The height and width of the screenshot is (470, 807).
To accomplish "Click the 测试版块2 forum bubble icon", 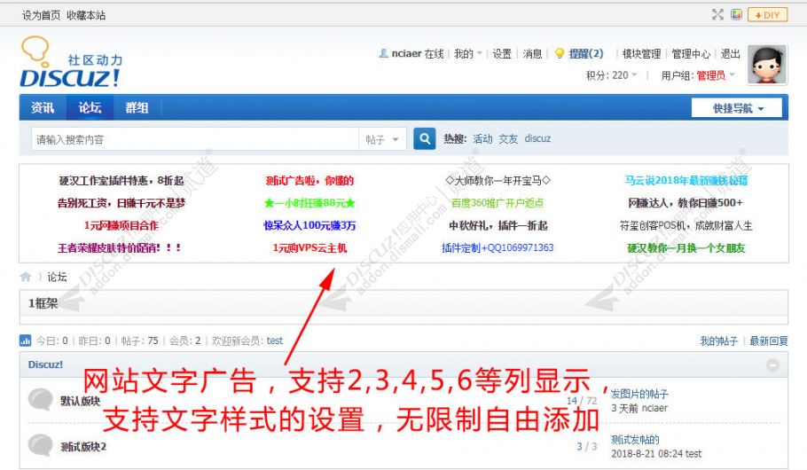I will coord(41,445).
